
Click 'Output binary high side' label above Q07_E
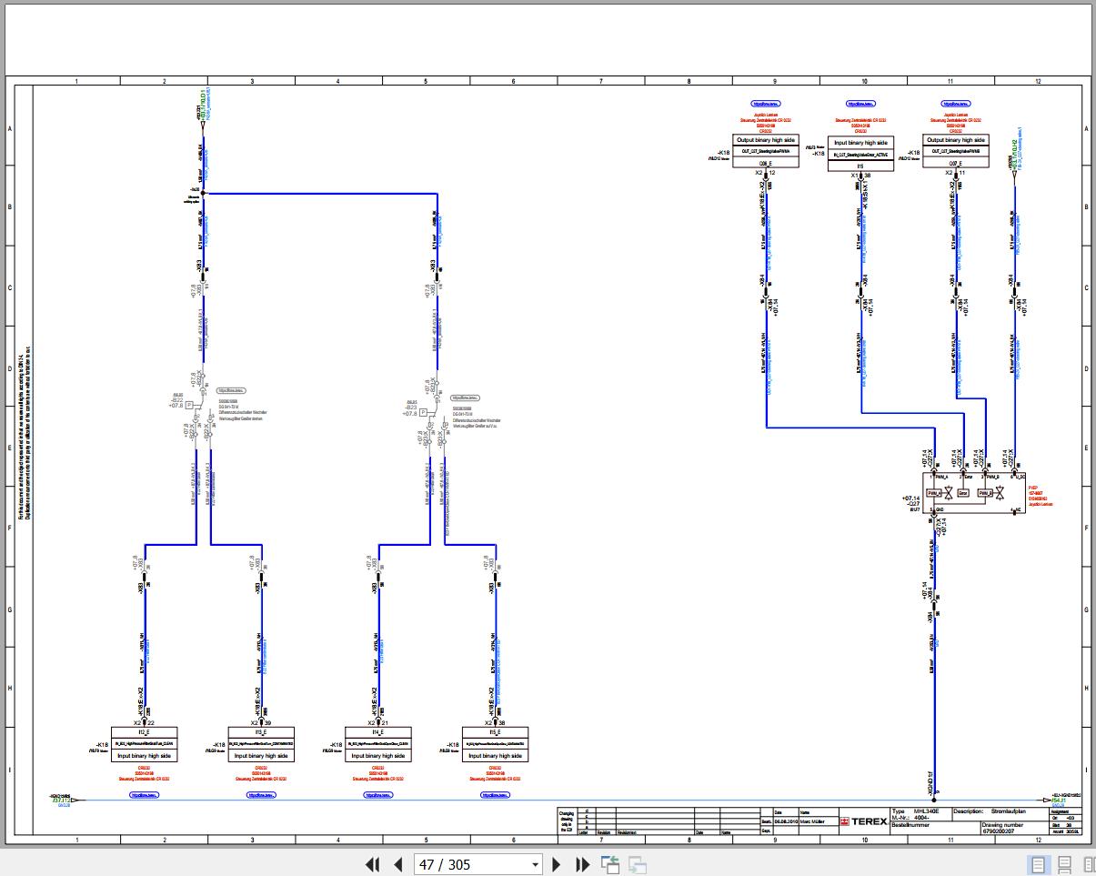coord(955,140)
